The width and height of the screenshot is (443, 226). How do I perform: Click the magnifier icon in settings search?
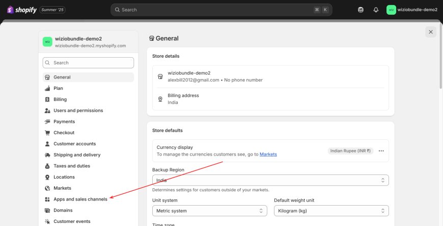(47, 63)
